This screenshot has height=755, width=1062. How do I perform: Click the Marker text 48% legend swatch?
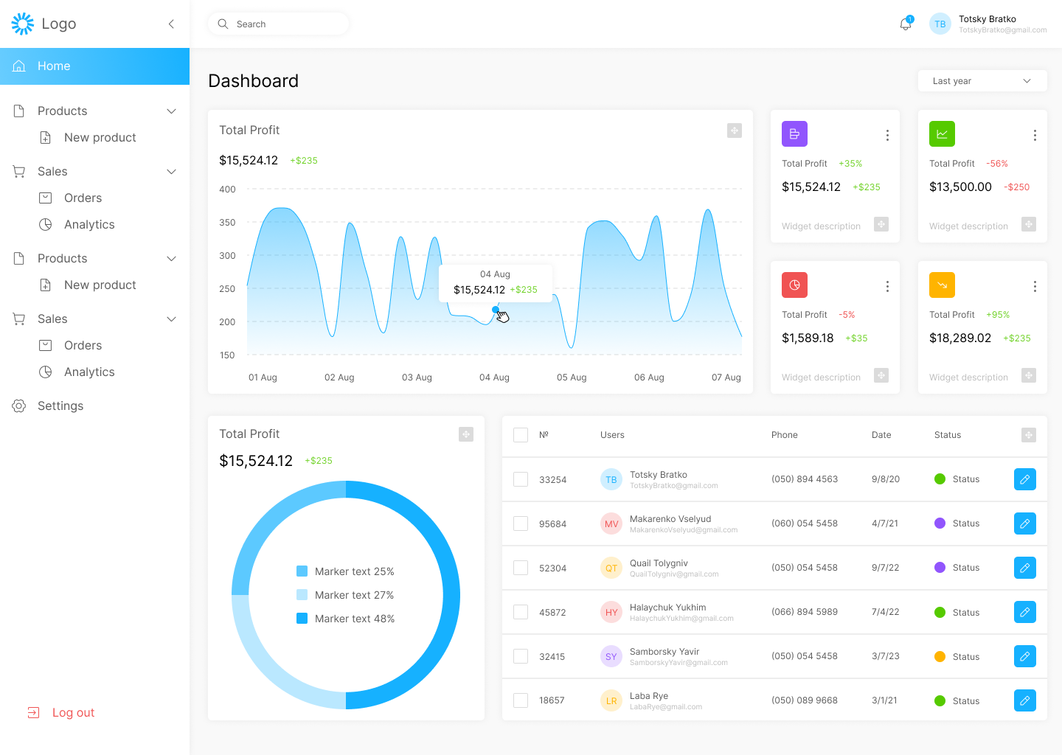click(x=302, y=619)
